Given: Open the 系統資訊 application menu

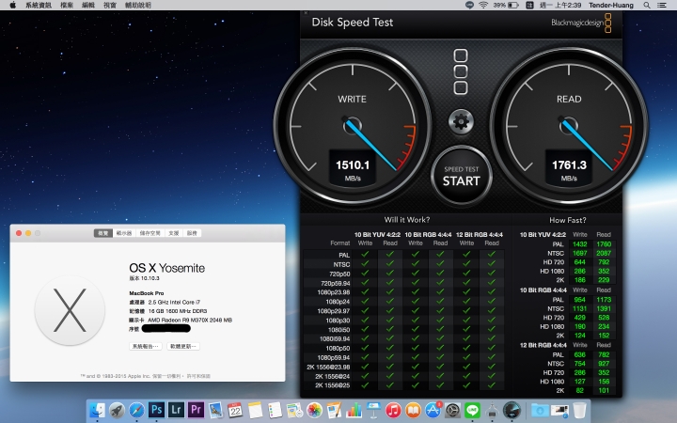Looking at the screenshot, I should (x=38, y=6).
